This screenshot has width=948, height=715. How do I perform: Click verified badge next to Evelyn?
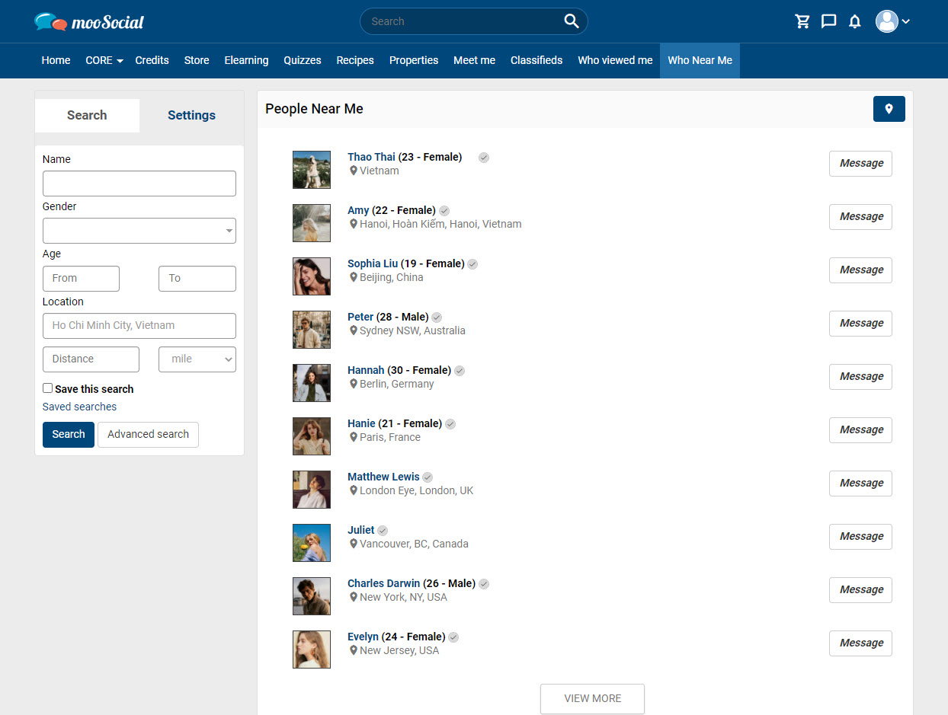click(x=453, y=637)
